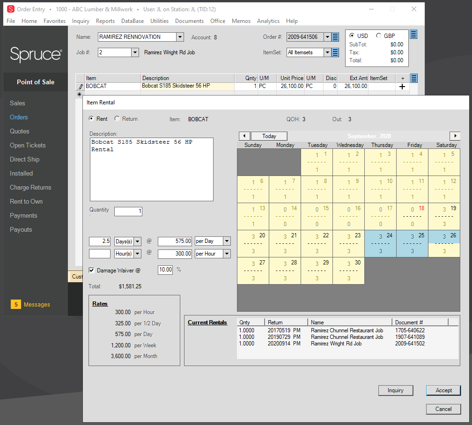Image resolution: width=472 pixels, height=425 pixels.
Task: Open the File menu
Action: pos(11,21)
